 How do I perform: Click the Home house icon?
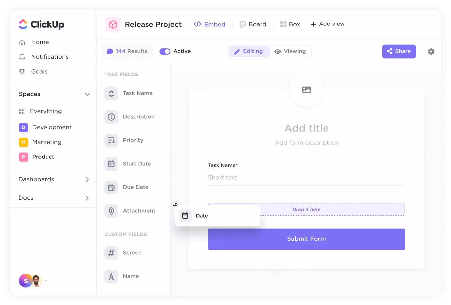(22, 42)
